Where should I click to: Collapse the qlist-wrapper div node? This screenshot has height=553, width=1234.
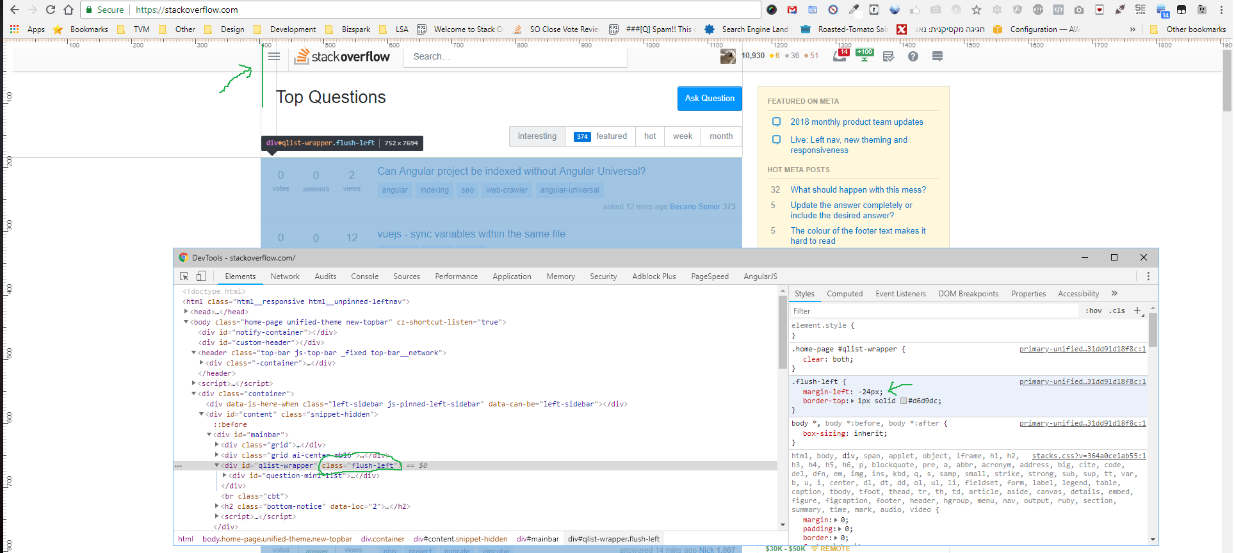[217, 465]
